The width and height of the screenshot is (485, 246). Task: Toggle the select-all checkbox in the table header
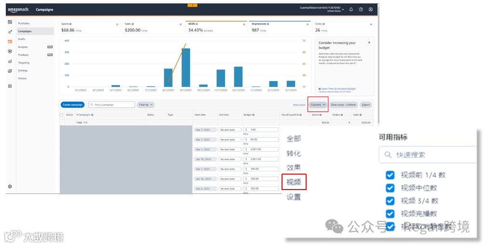61,115
